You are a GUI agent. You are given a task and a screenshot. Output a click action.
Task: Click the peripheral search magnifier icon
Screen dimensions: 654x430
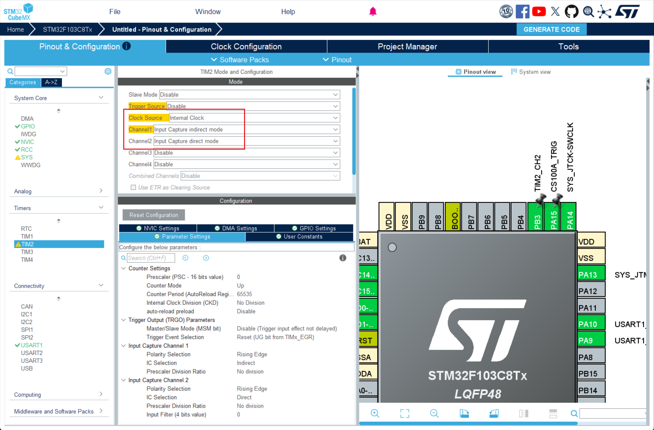tap(10, 71)
